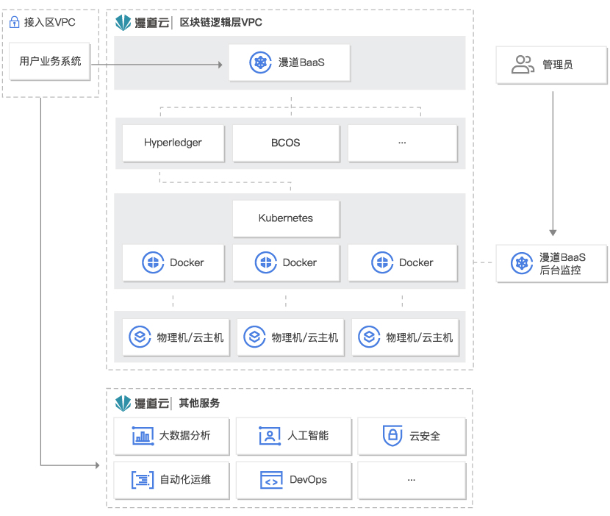This screenshot has height=516, width=610.
Task: Open the DevOps code window icon
Action: click(271, 480)
